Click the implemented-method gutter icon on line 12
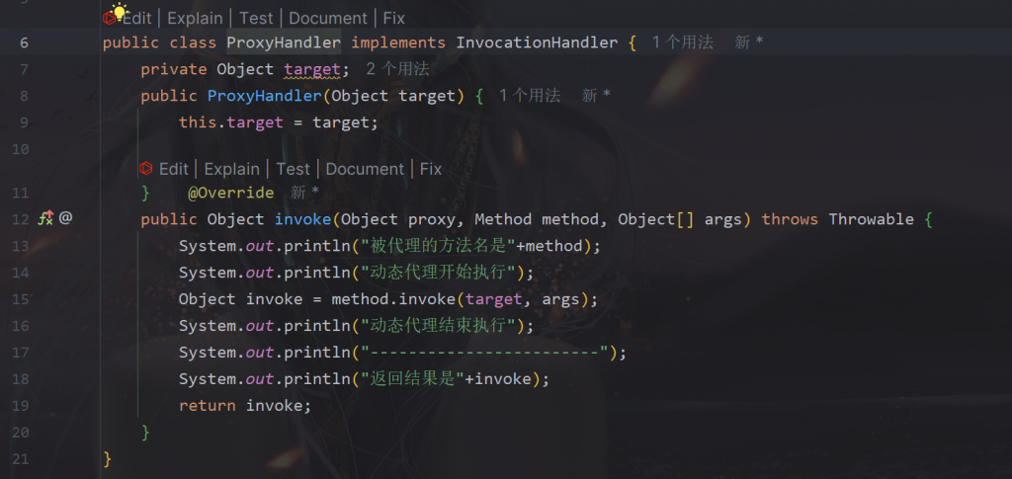 45,218
